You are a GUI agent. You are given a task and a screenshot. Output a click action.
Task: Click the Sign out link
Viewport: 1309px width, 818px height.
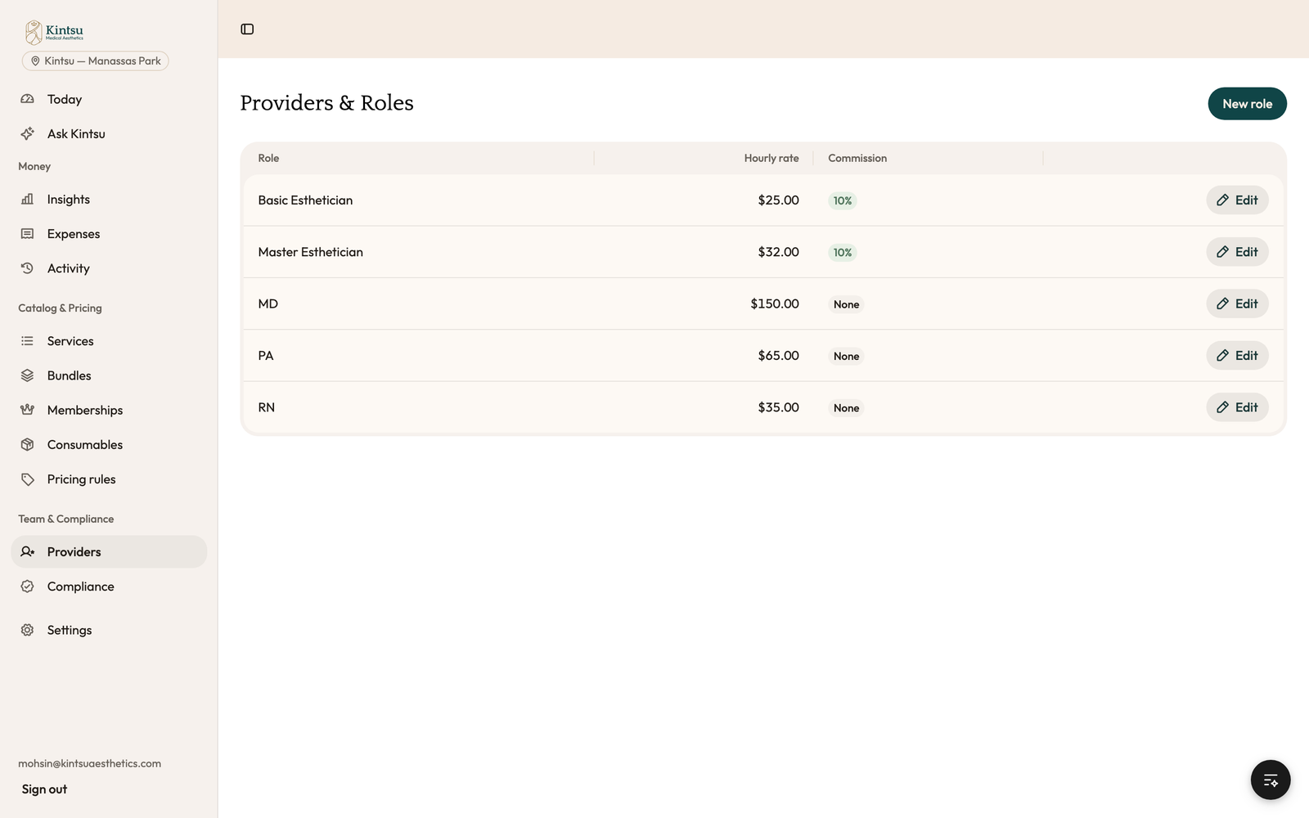click(x=44, y=789)
